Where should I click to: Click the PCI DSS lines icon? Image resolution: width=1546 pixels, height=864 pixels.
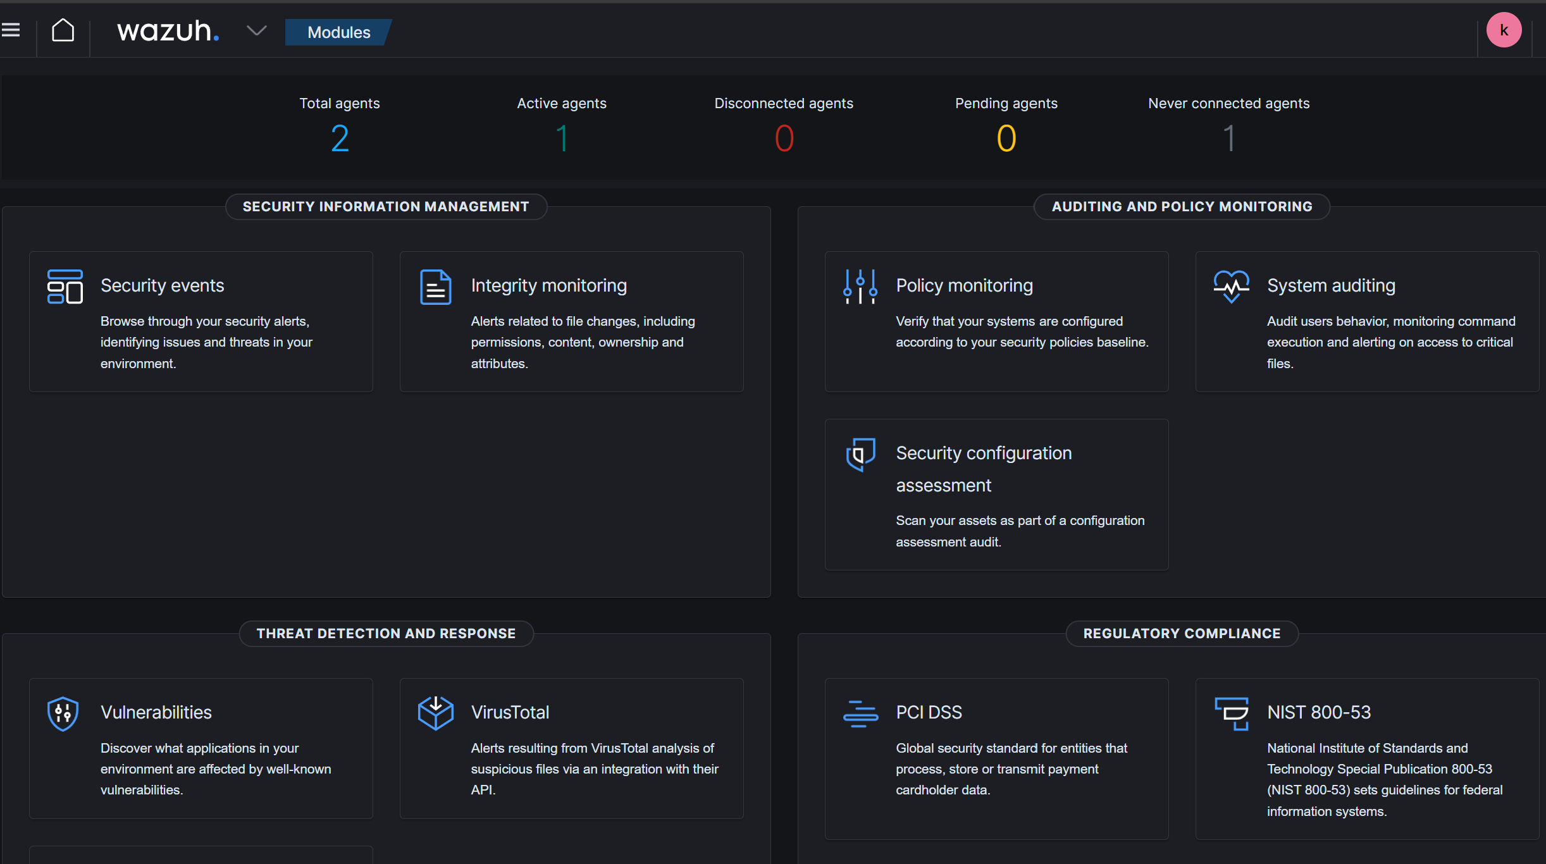[860, 713]
